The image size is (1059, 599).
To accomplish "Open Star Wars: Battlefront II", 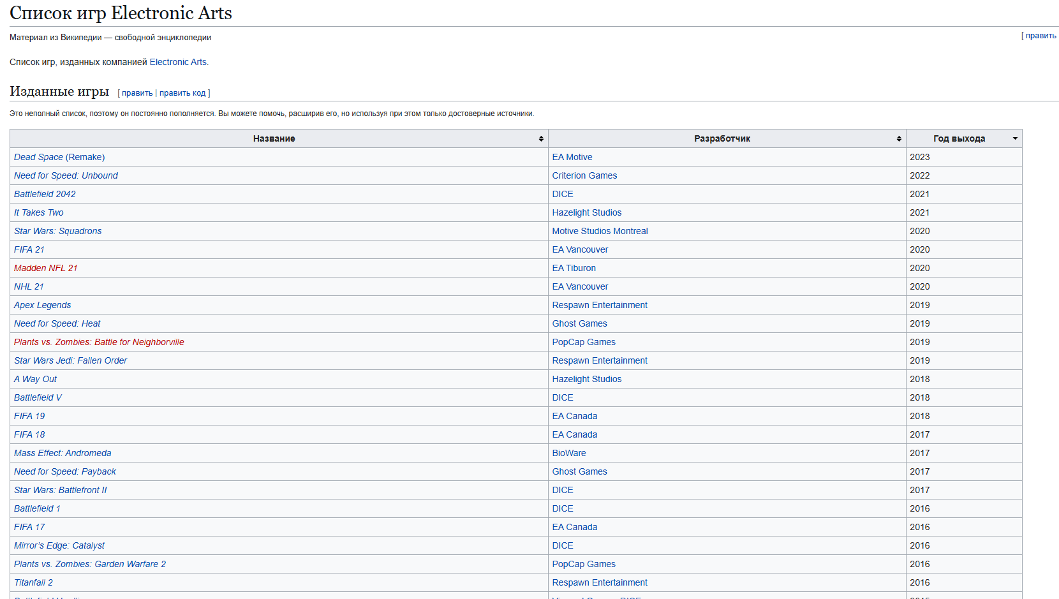I will [61, 490].
